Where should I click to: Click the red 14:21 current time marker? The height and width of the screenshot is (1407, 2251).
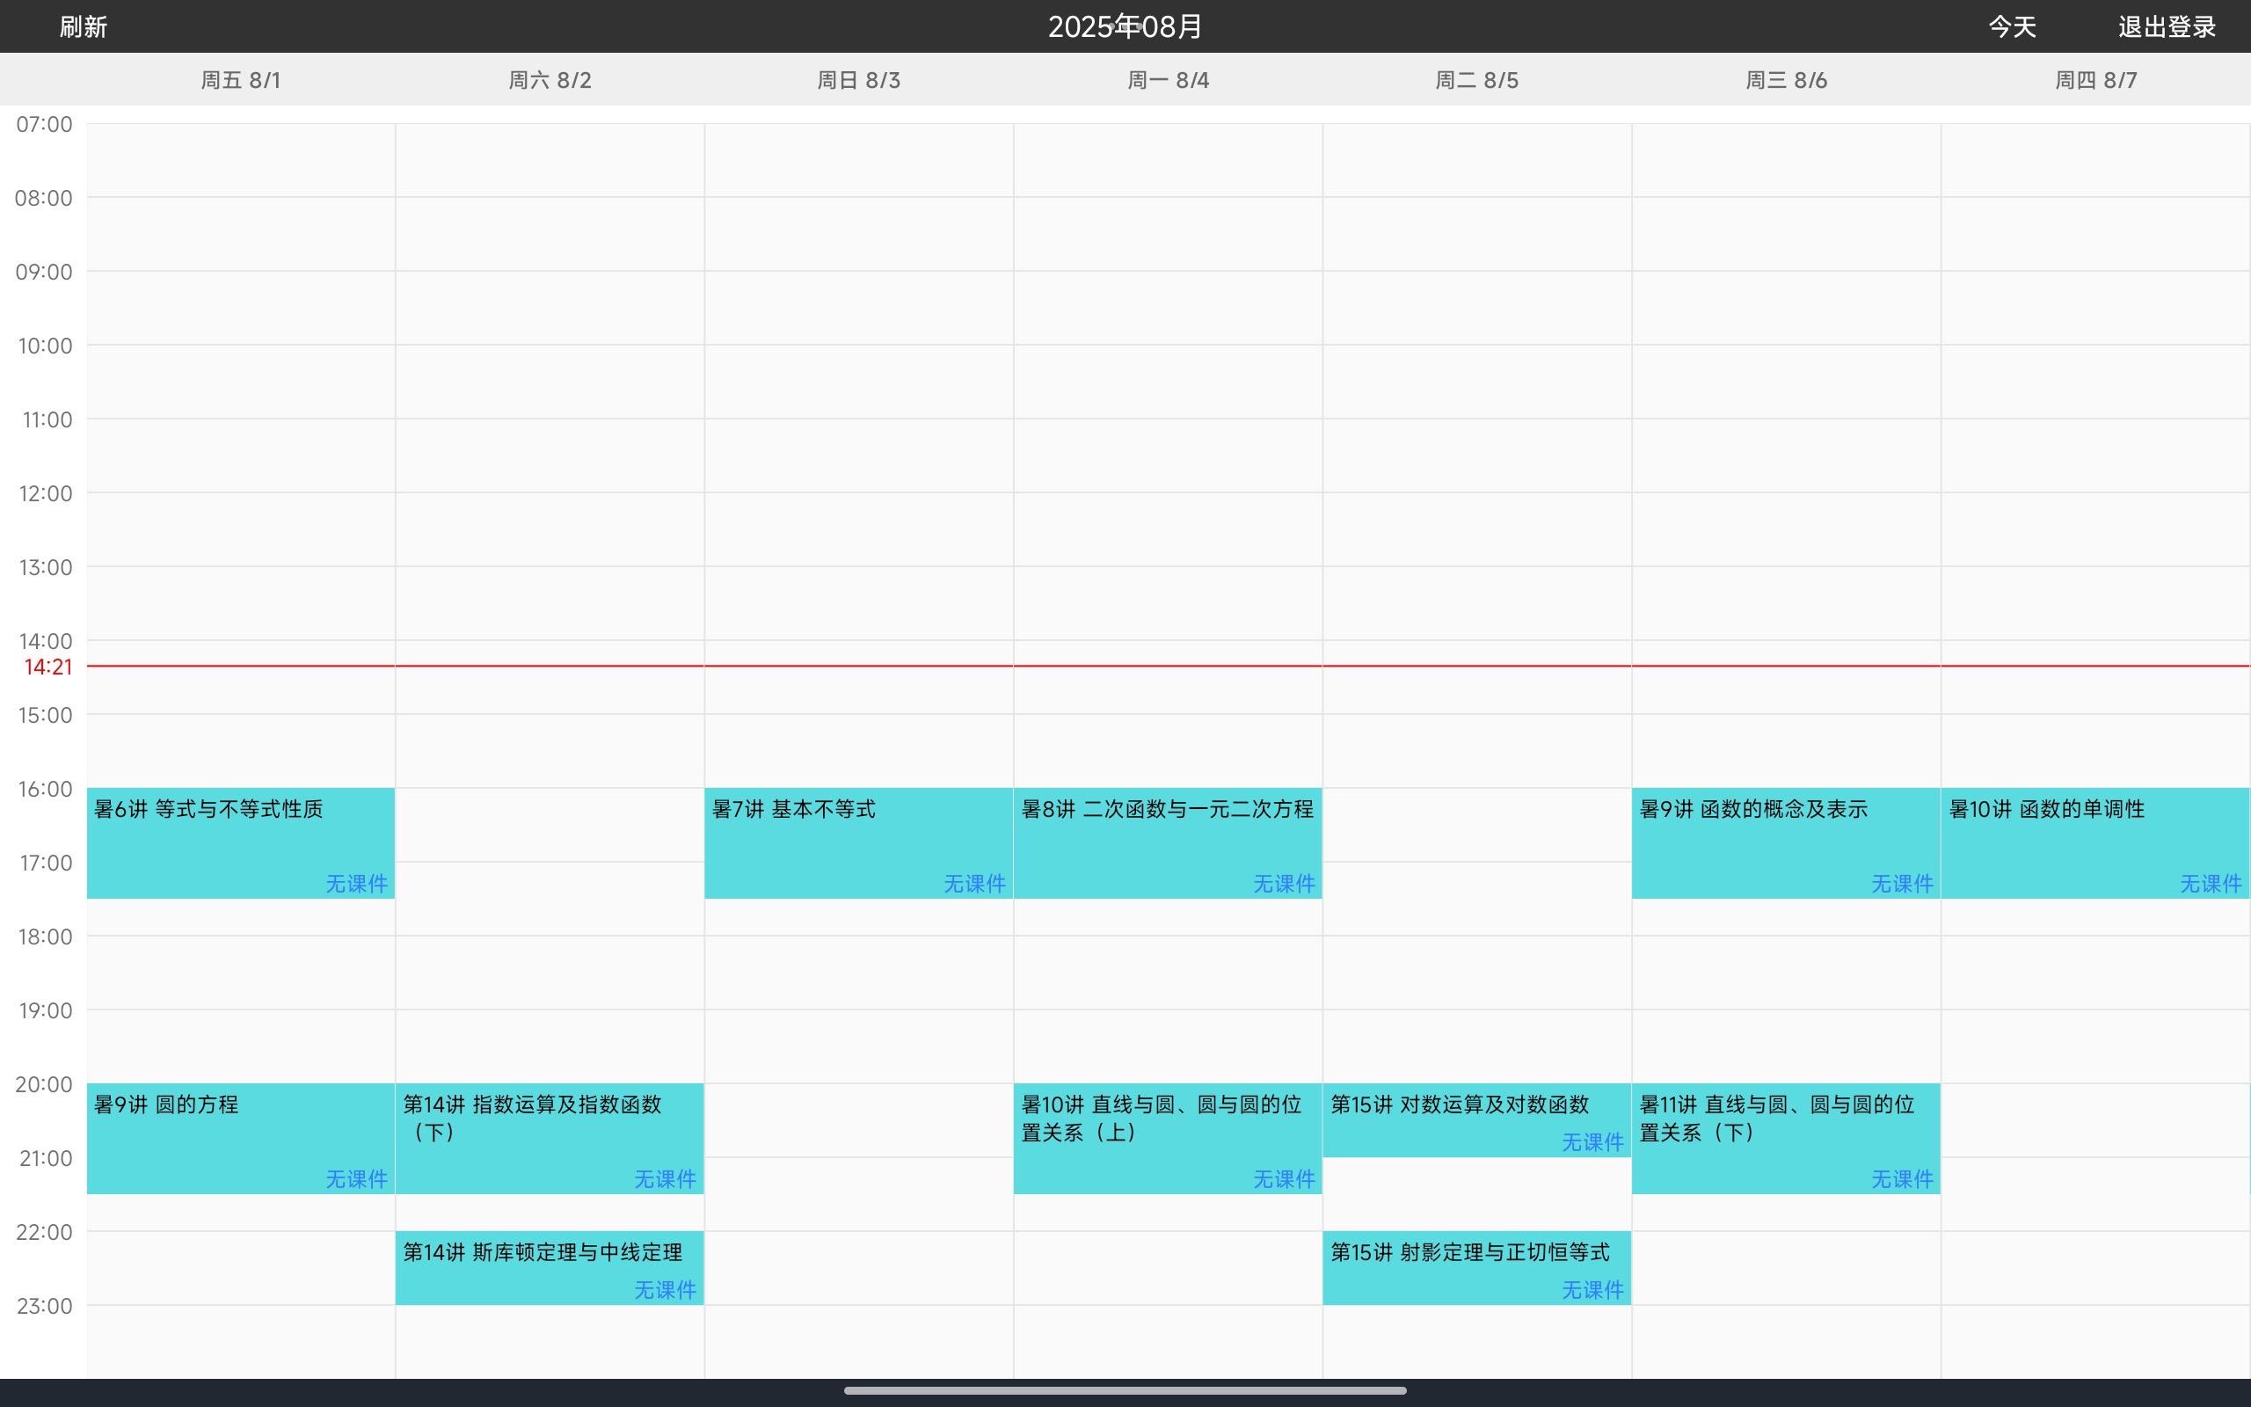[48, 667]
